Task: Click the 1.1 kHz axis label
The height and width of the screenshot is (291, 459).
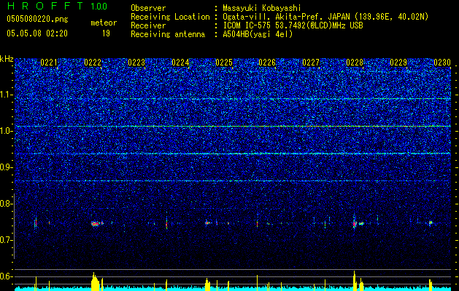Action: (7, 95)
